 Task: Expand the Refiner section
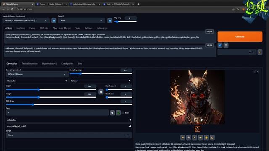point(101,81)
